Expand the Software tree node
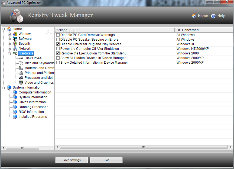Screen dimensions: 234x169 tap(9, 39)
